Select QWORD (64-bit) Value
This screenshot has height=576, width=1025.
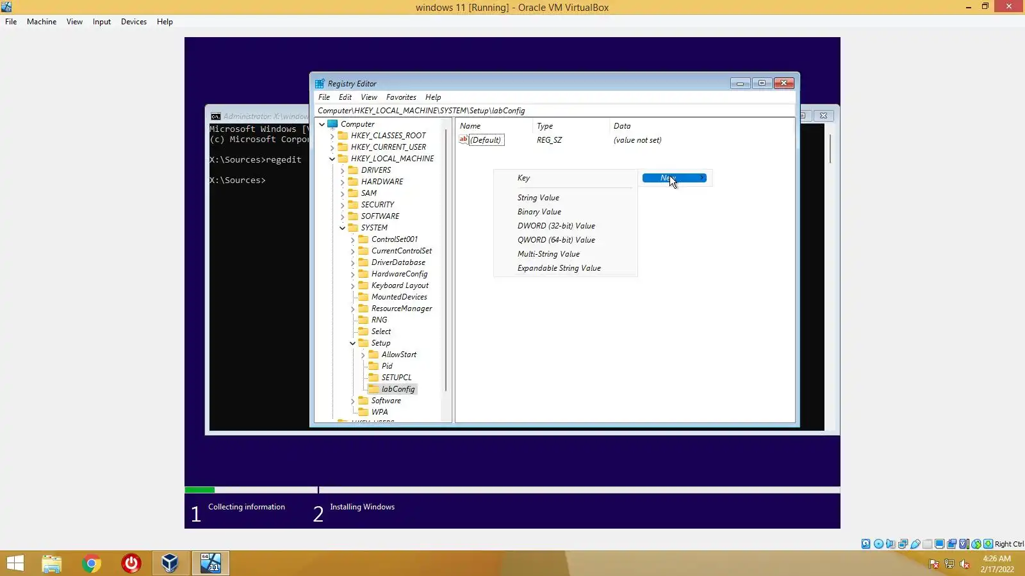pos(565,240)
